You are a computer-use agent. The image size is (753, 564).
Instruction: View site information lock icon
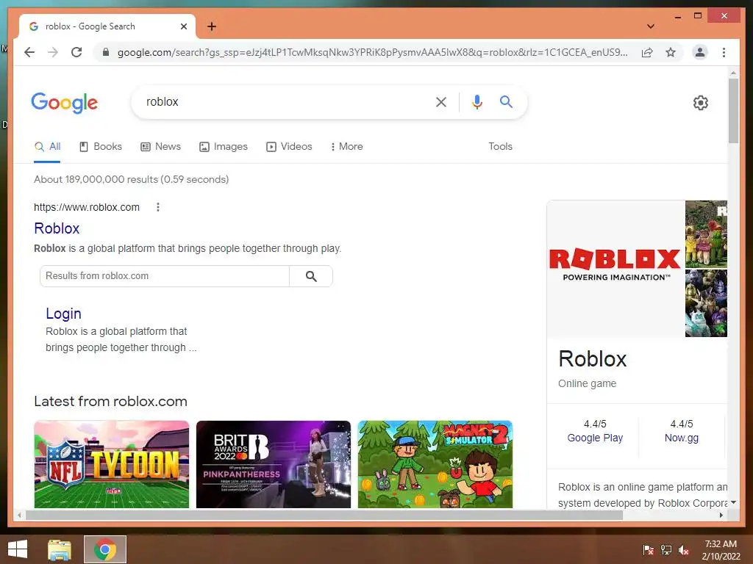[x=106, y=52]
